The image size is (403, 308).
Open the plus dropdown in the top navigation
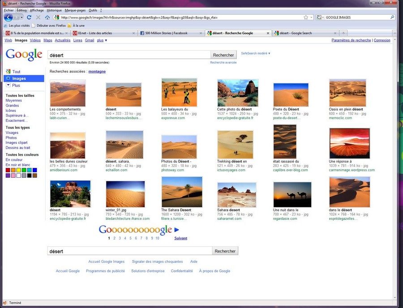[x=102, y=40]
